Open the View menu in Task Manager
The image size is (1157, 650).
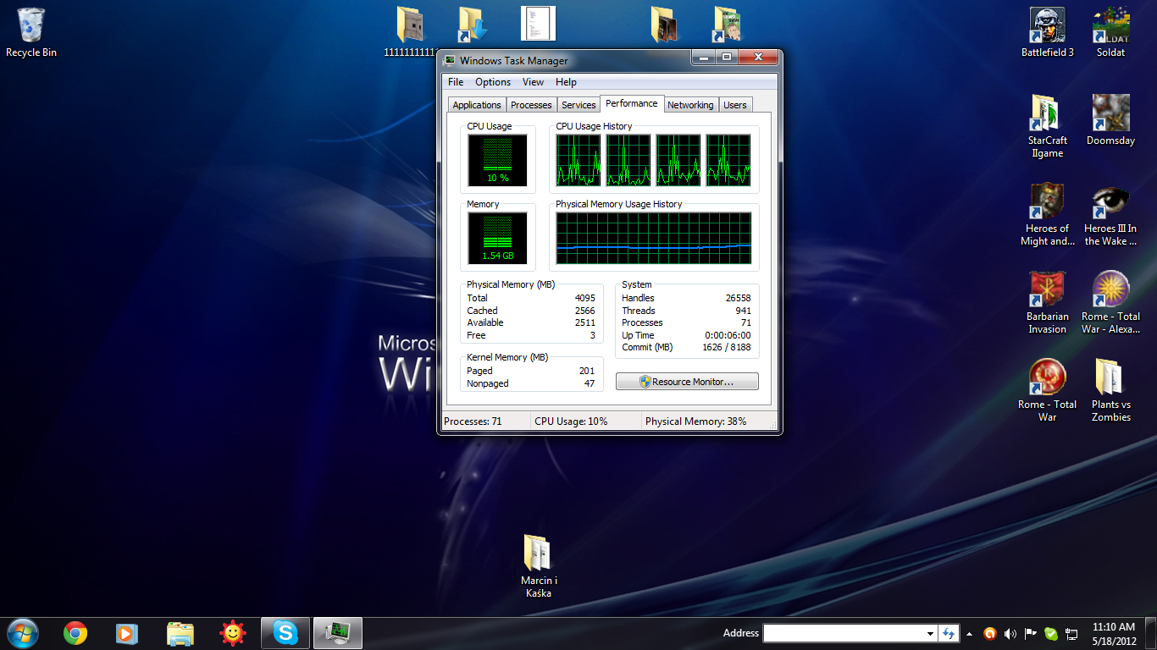click(533, 82)
